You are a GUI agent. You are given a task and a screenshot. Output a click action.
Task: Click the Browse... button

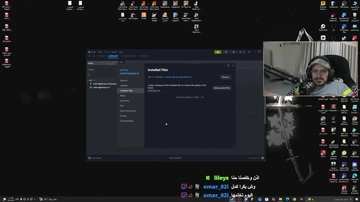coord(226,77)
